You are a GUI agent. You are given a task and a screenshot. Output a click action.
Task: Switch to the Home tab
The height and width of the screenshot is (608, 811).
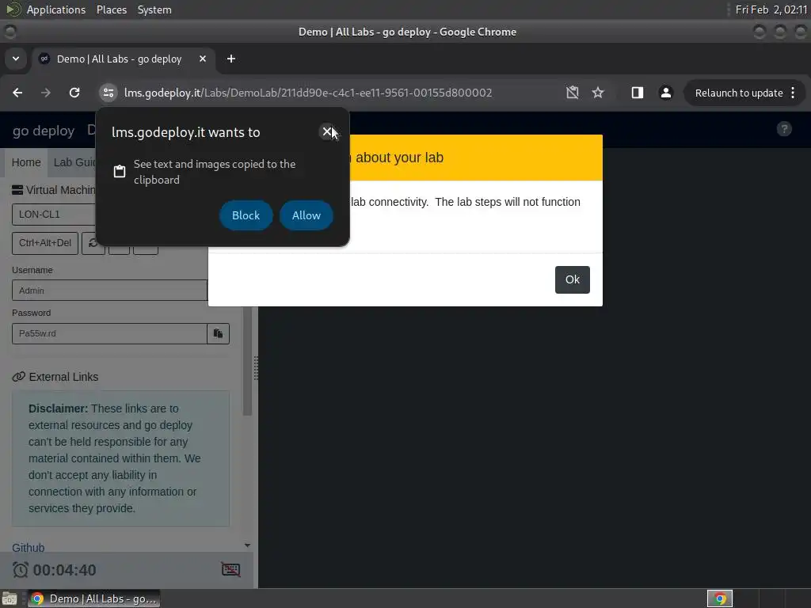[x=26, y=162]
